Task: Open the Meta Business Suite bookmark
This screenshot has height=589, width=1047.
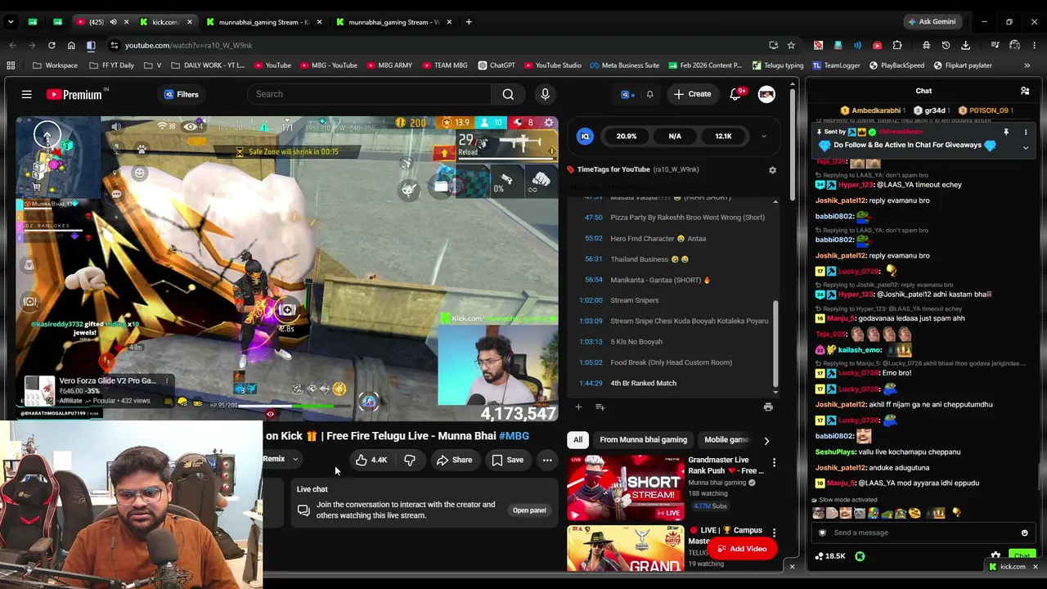Action: 624,65
